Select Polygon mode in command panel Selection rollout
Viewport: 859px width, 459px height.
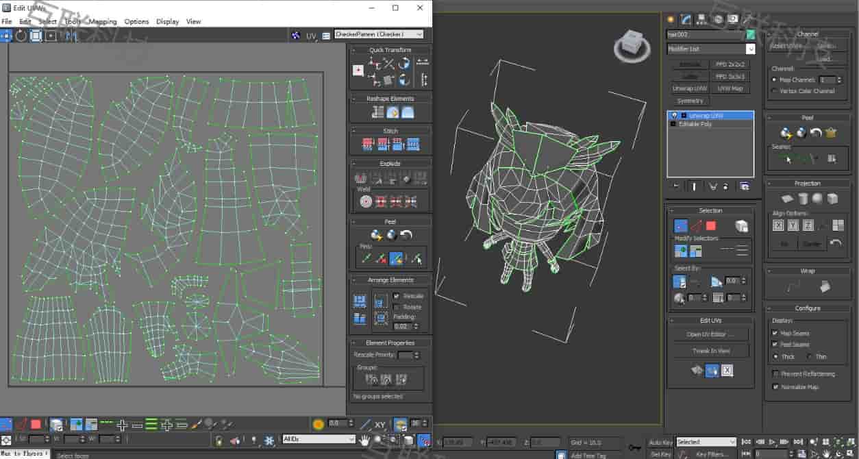(x=711, y=225)
